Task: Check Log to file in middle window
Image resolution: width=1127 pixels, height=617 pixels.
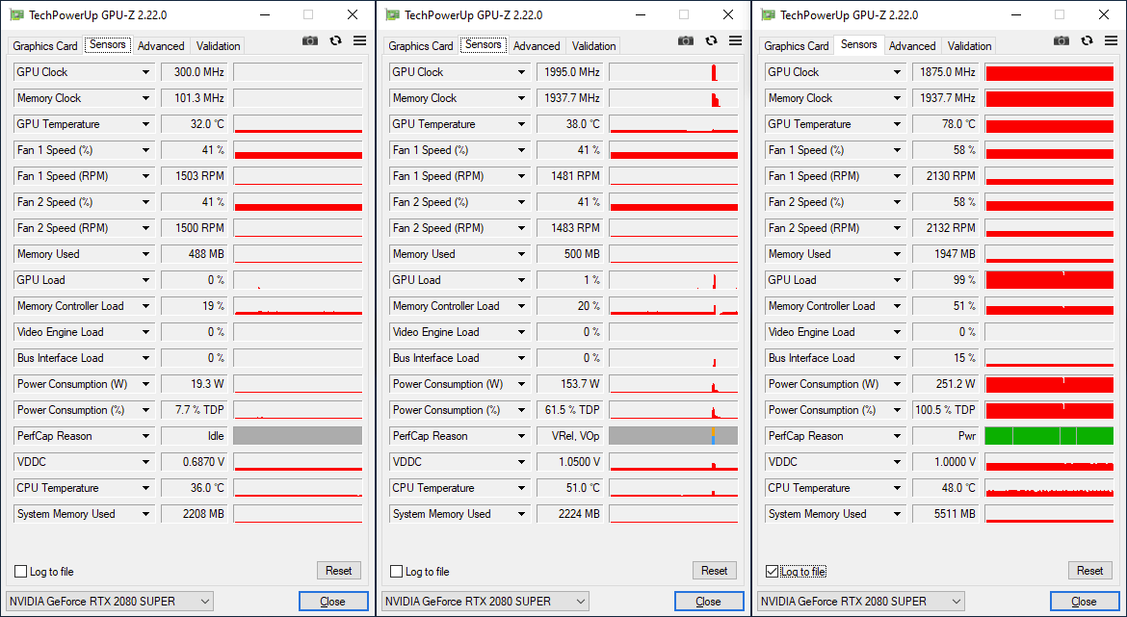Action: coord(397,572)
